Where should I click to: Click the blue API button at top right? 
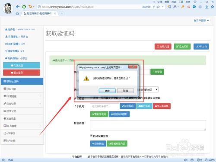point(201,47)
